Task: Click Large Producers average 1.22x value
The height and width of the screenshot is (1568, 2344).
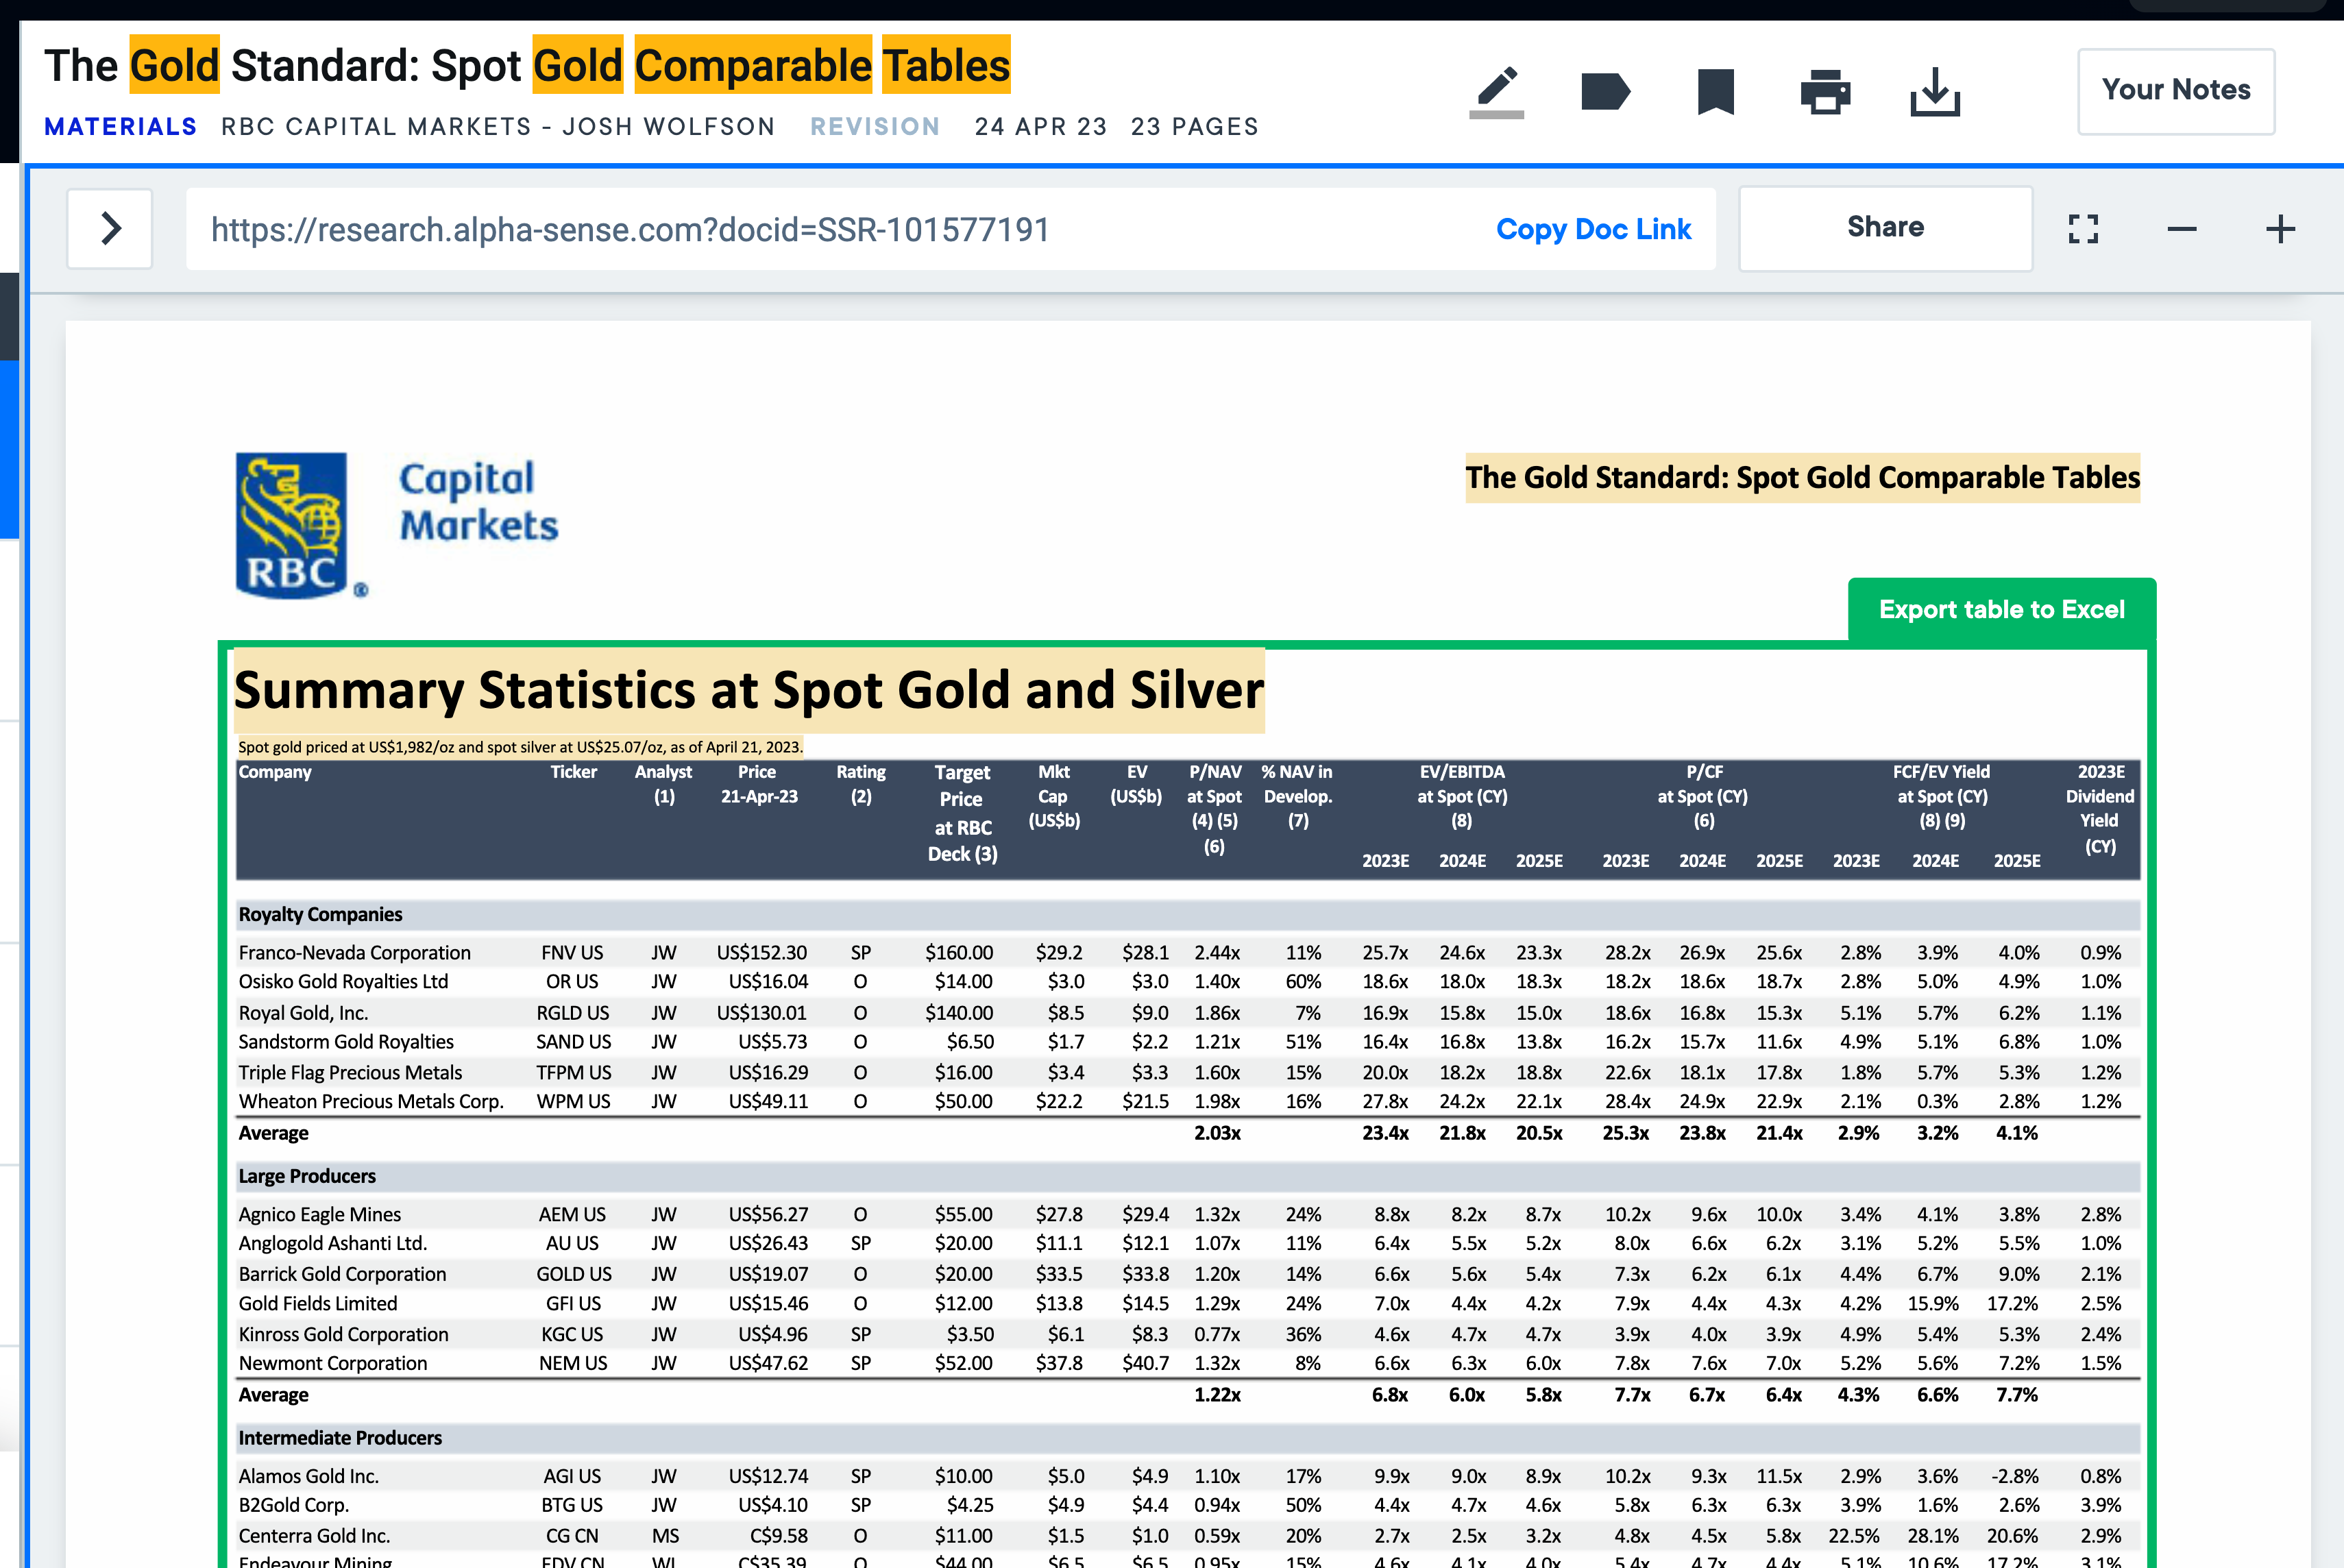Action: tap(1217, 1395)
